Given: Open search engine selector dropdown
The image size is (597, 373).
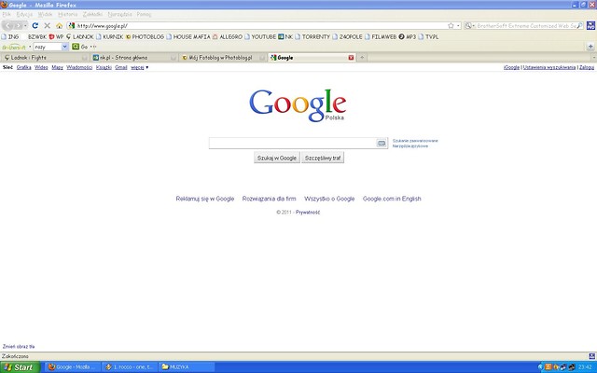Looking at the screenshot, I should (469, 25).
